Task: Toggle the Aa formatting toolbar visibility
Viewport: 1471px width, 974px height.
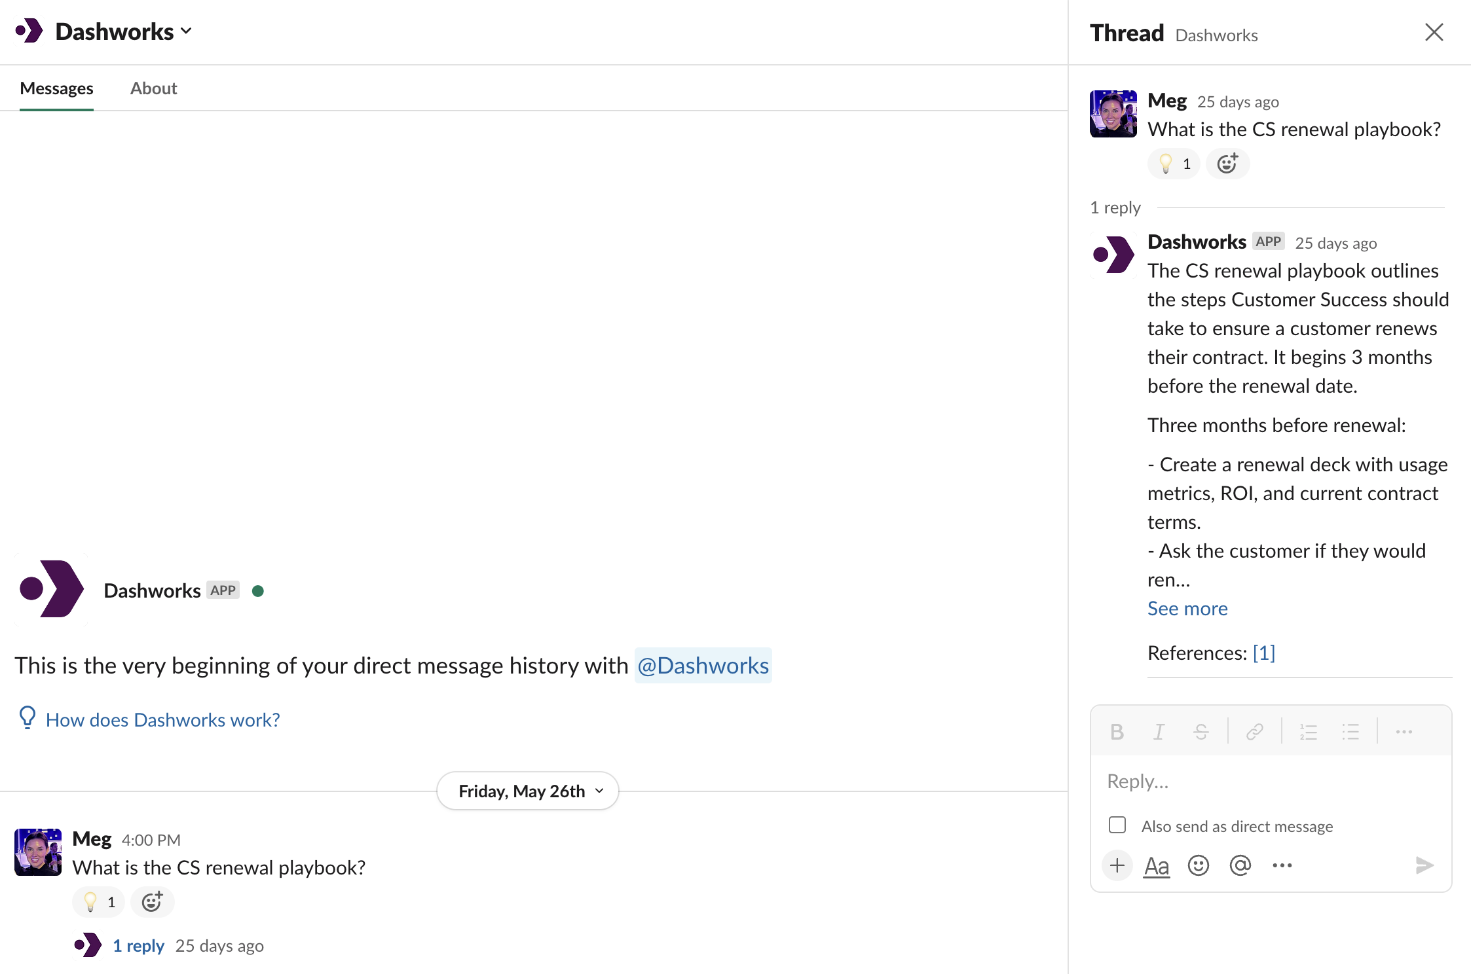Action: coord(1156,865)
